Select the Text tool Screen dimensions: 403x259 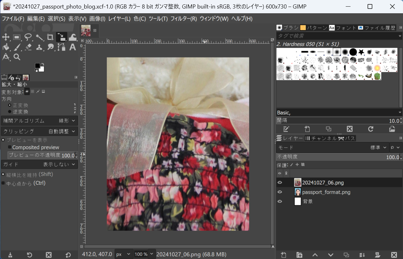coord(72,47)
